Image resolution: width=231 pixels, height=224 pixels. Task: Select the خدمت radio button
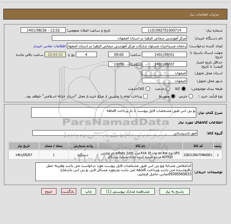(x=168, y=89)
